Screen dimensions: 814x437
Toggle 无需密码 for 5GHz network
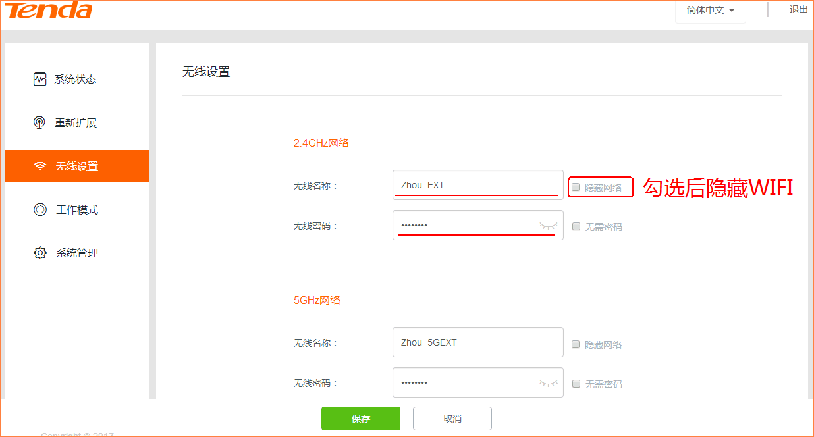click(x=576, y=384)
